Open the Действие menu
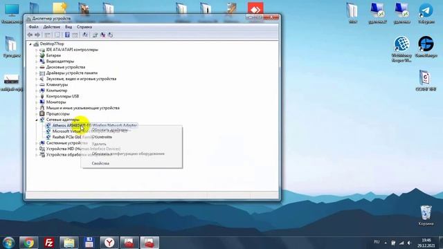The image size is (443, 249). click(52, 27)
